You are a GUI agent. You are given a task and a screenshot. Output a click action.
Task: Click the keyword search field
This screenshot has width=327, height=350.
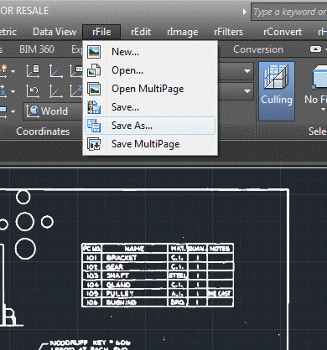(289, 12)
